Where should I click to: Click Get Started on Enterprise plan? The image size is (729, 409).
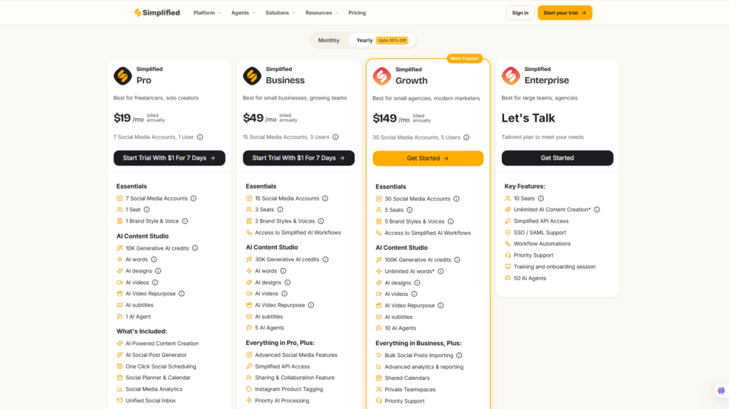[x=557, y=158]
